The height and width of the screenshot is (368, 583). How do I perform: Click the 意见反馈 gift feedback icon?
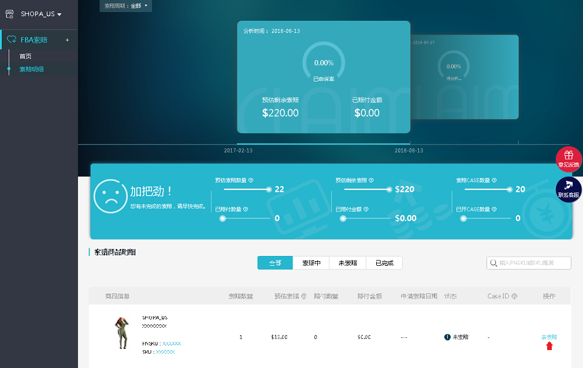click(568, 156)
